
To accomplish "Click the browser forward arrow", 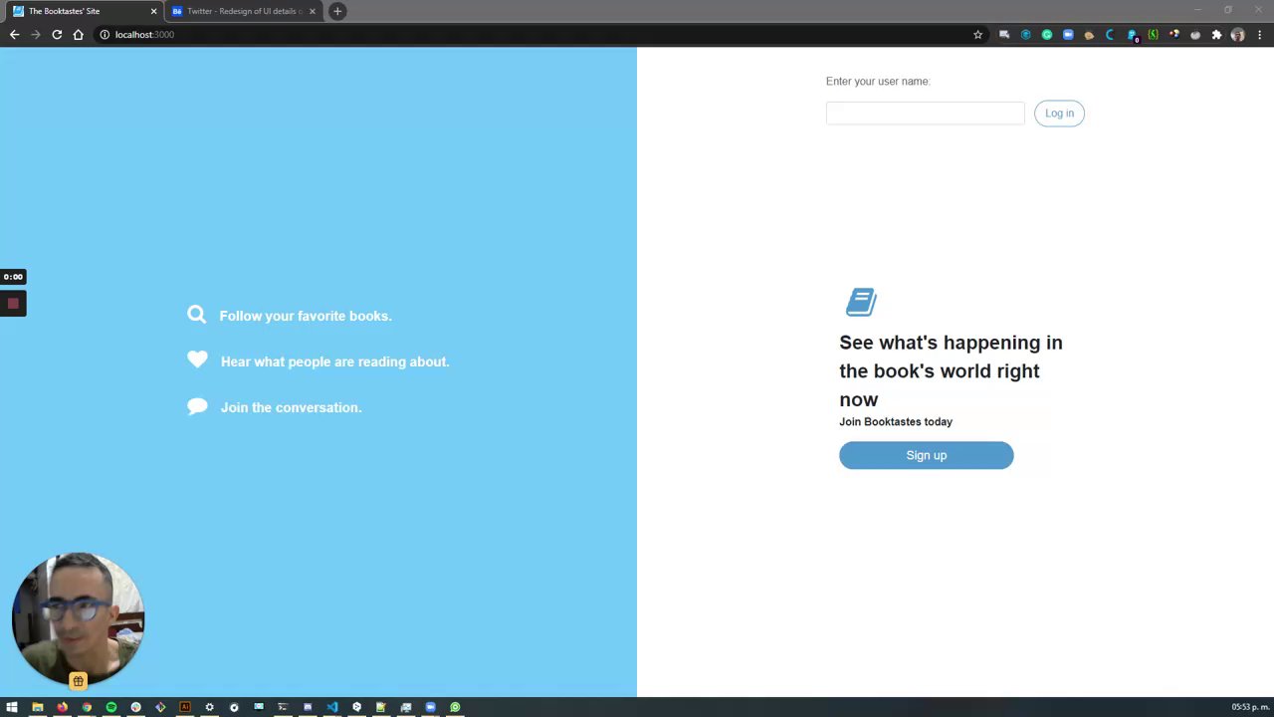I will coord(36,34).
